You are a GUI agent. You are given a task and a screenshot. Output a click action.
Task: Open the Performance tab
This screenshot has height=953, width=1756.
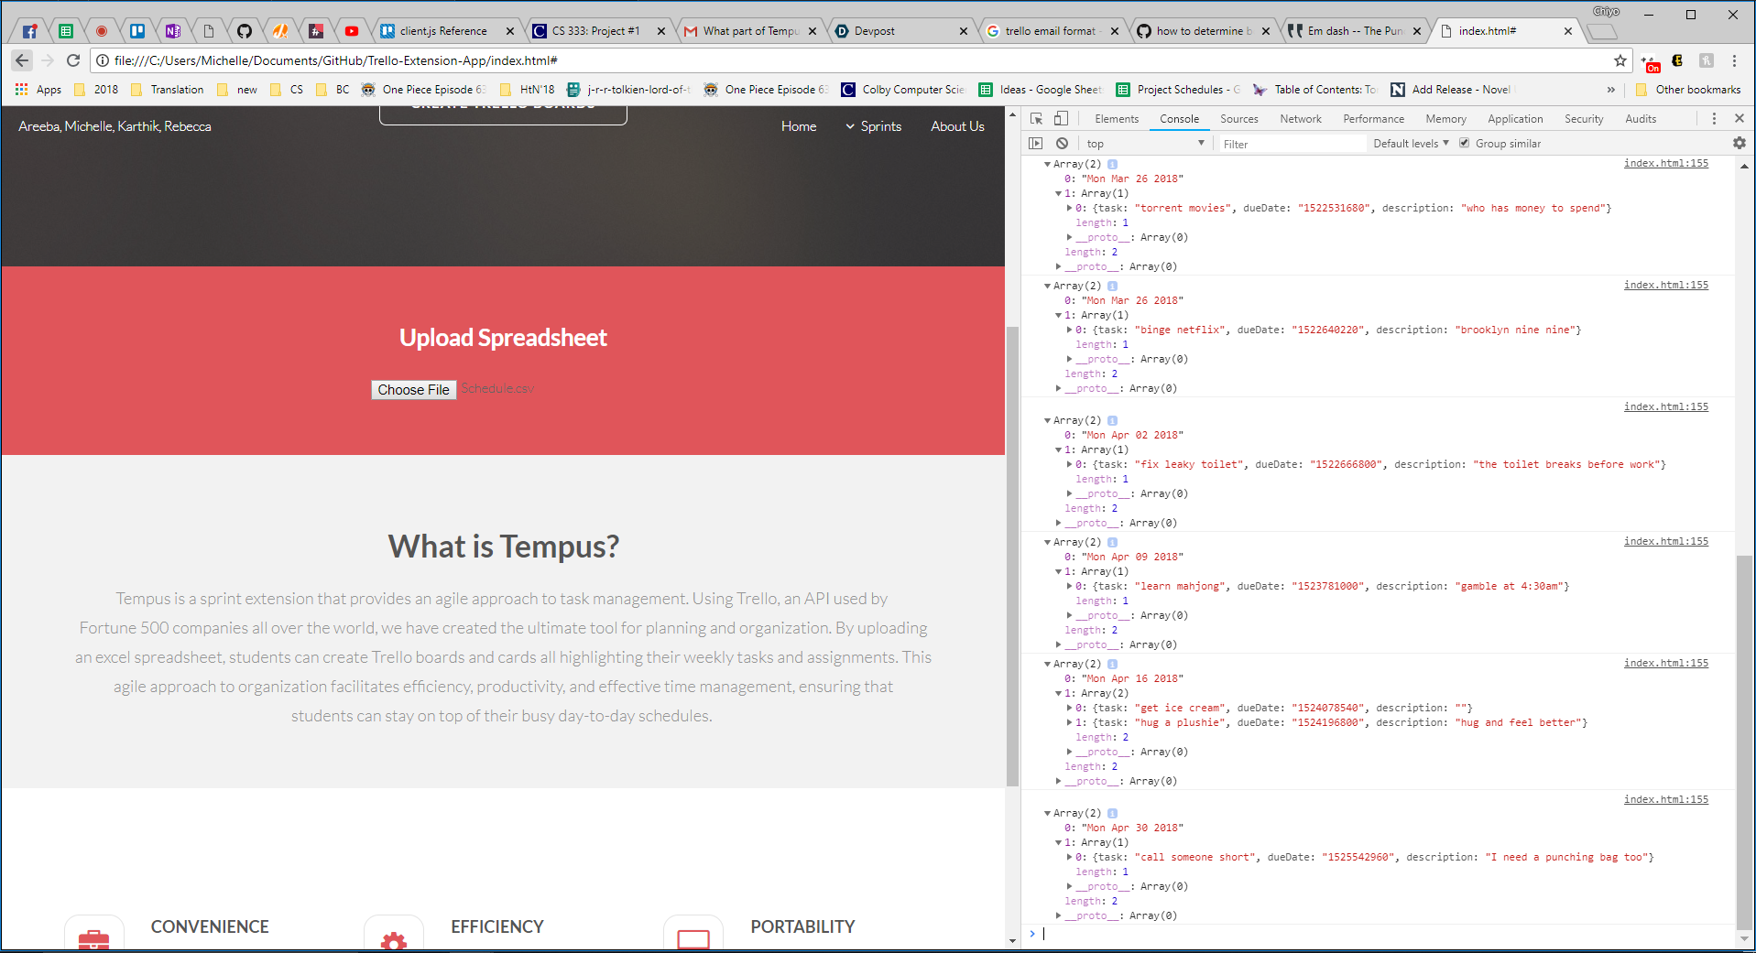coord(1373,119)
